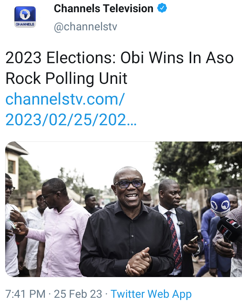This screenshot has width=242, height=307.
Task: Click the 'Rock Polling Unit' line of text
Action: tap(66, 78)
